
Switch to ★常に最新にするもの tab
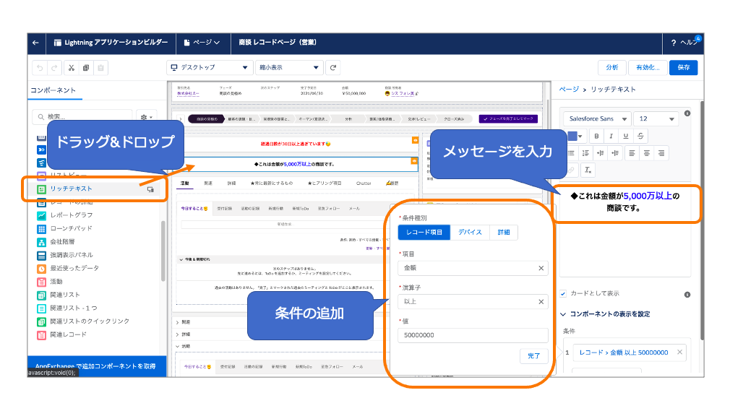coord(272,183)
